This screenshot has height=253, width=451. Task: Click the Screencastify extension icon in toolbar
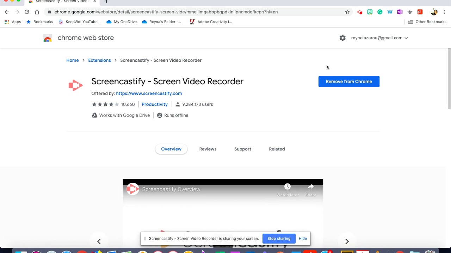point(360,12)
